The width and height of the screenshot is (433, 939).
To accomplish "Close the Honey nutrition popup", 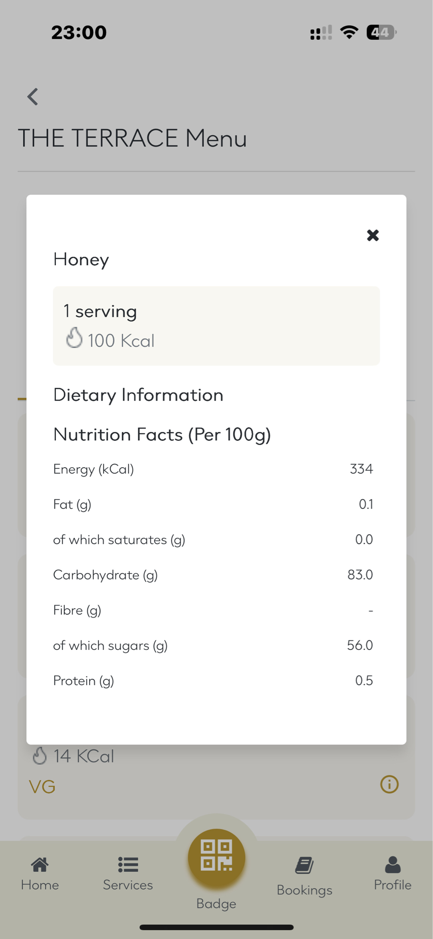I will (372, 235).
